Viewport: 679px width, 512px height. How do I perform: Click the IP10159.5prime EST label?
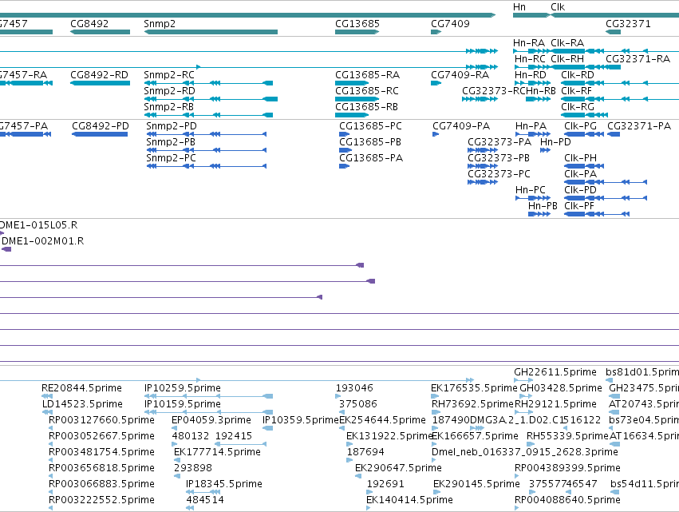click(x=182, y=403)
